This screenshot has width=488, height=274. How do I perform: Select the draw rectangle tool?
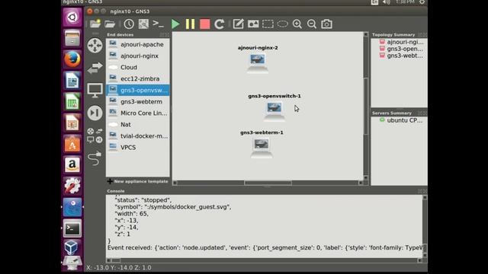268,24
